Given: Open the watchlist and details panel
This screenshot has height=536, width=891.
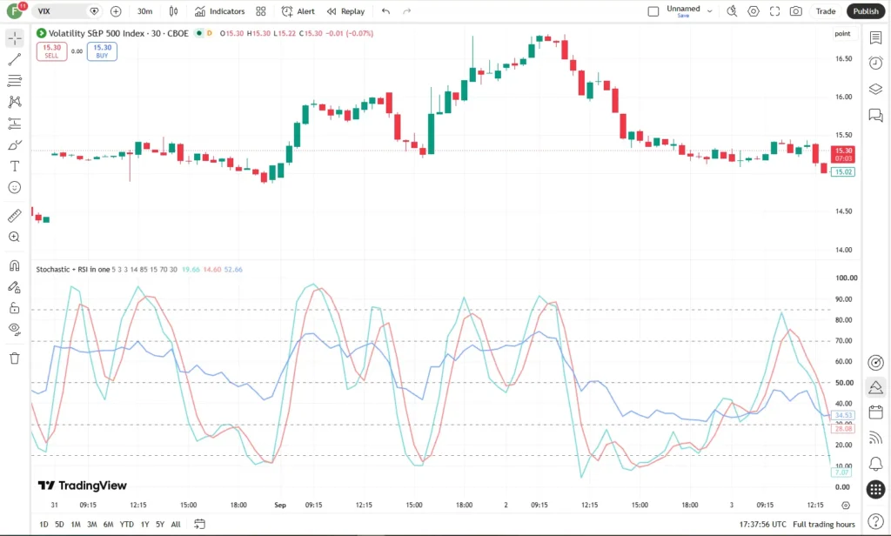Looking at the screenshot, I should pyautogui.click(x=875, y=37).
